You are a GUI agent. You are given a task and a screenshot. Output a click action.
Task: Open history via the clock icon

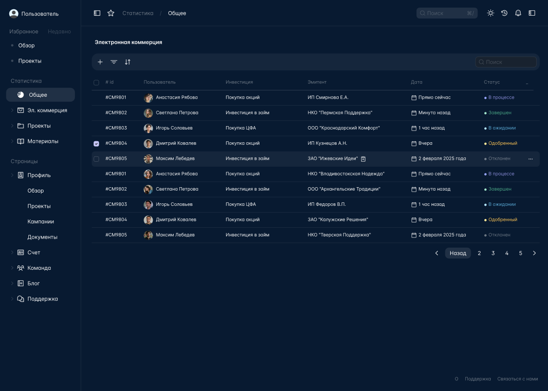pos(504,13)
